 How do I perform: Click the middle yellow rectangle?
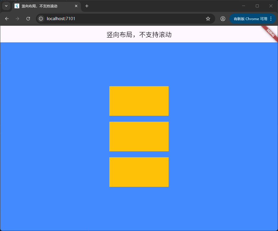tap(139, 137)
